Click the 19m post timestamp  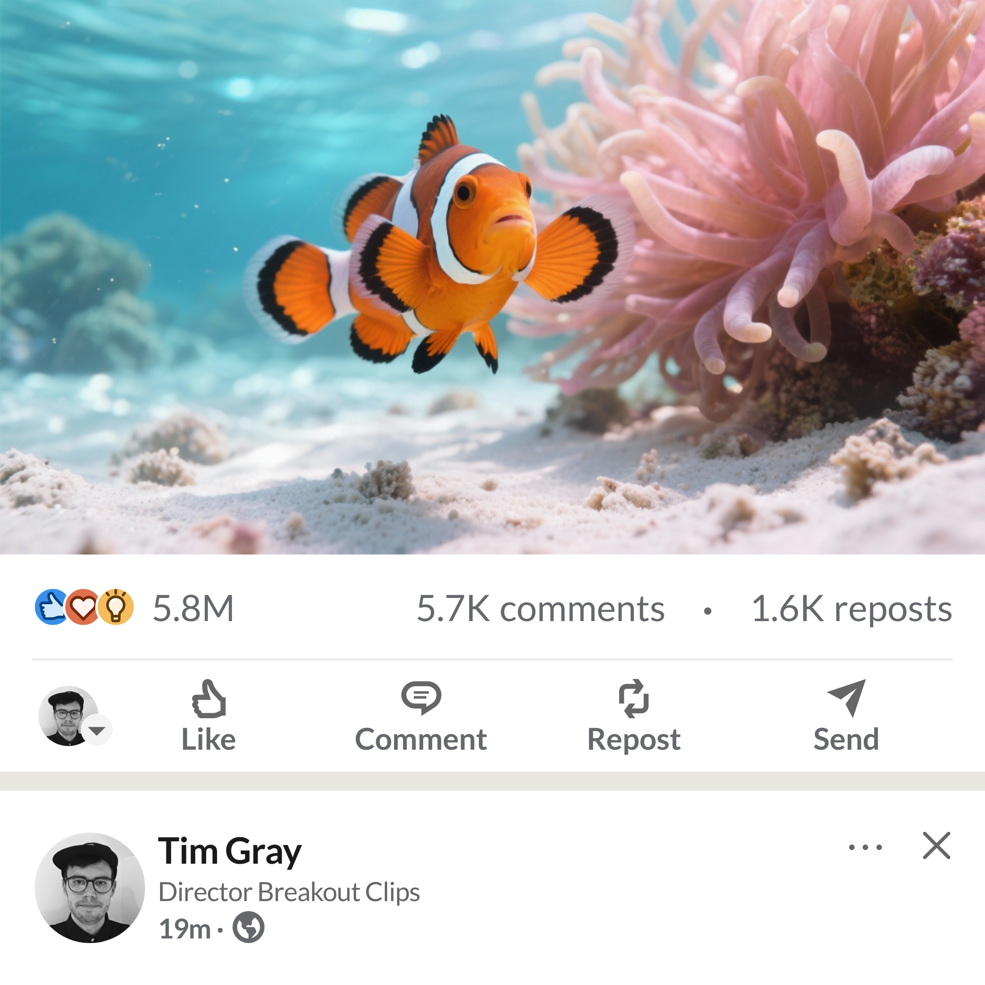click(185, 928)
